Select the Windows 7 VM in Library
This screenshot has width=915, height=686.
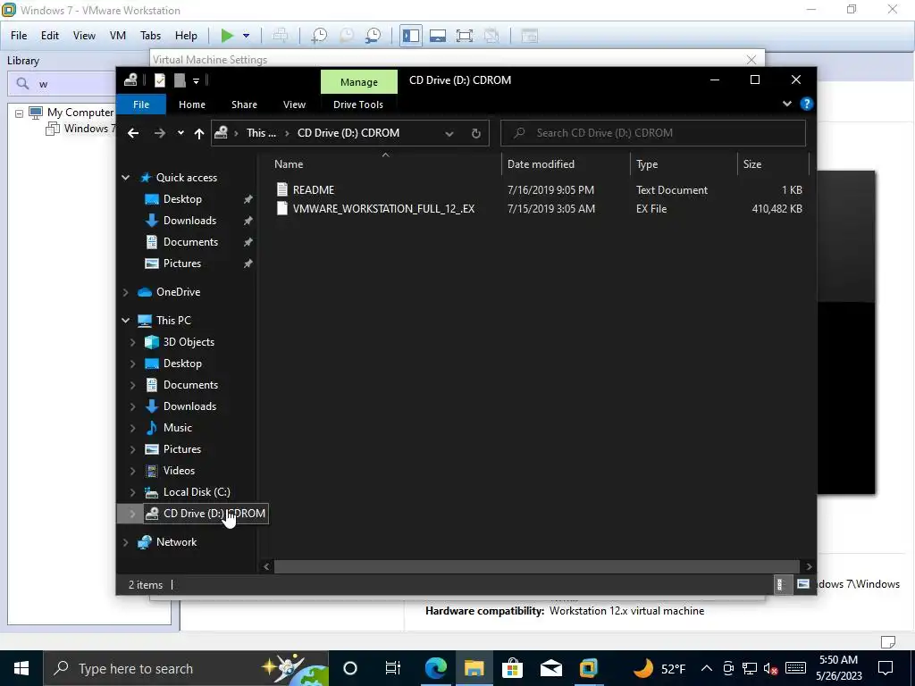pyautogui.click(x=89, y=129)
